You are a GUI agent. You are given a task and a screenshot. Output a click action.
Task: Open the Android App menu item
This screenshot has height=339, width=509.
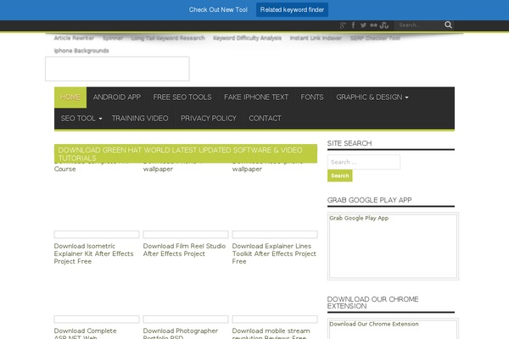[x=117, y=97]
